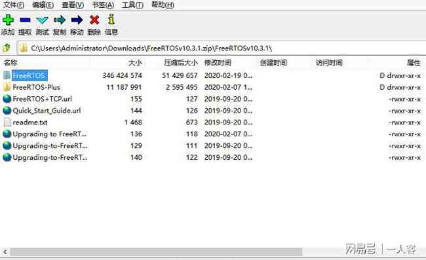Click the Copy (复制) toolbar arrow icon
This screenshot has width=426, height=260.
click(x=60, y=20)
